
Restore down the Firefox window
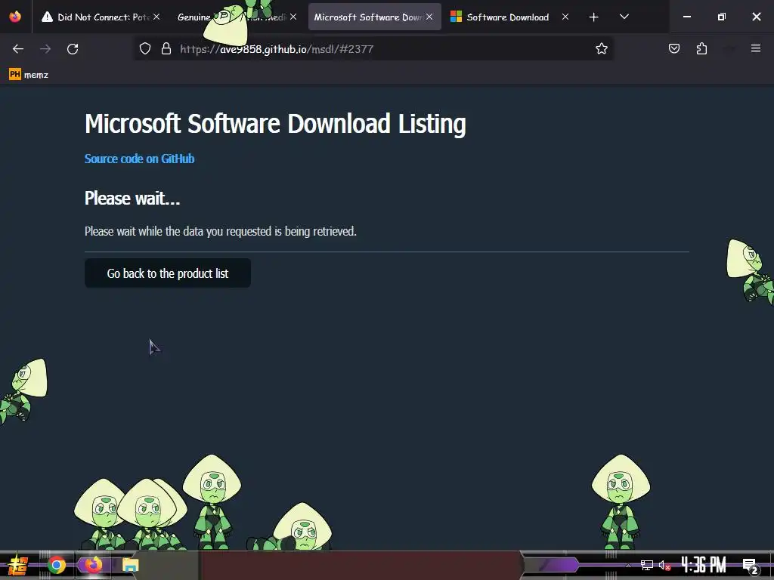(x=722, y=17)
